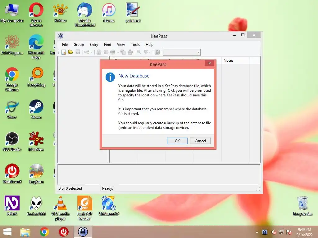The image size is (318, 238).
Task: Open the Group menu
Action: pyautogui.click(x=79, y=45)
